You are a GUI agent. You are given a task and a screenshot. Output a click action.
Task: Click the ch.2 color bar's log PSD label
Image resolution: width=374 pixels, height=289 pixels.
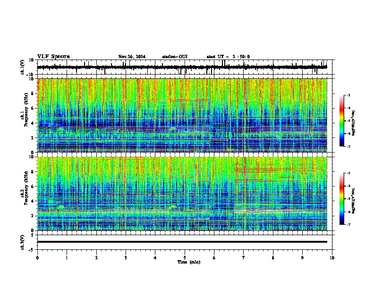pyautogui.click(x=354, y=201)
